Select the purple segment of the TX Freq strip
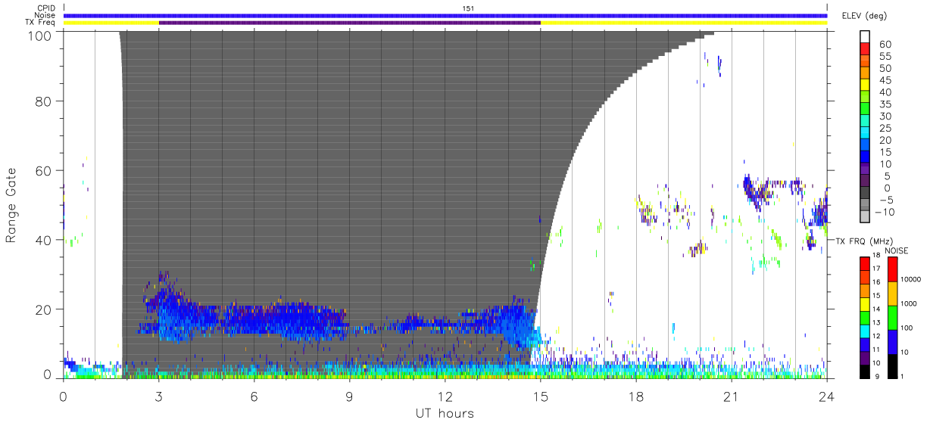The height and width of the screenshot is (429, 930). point(350,23)
